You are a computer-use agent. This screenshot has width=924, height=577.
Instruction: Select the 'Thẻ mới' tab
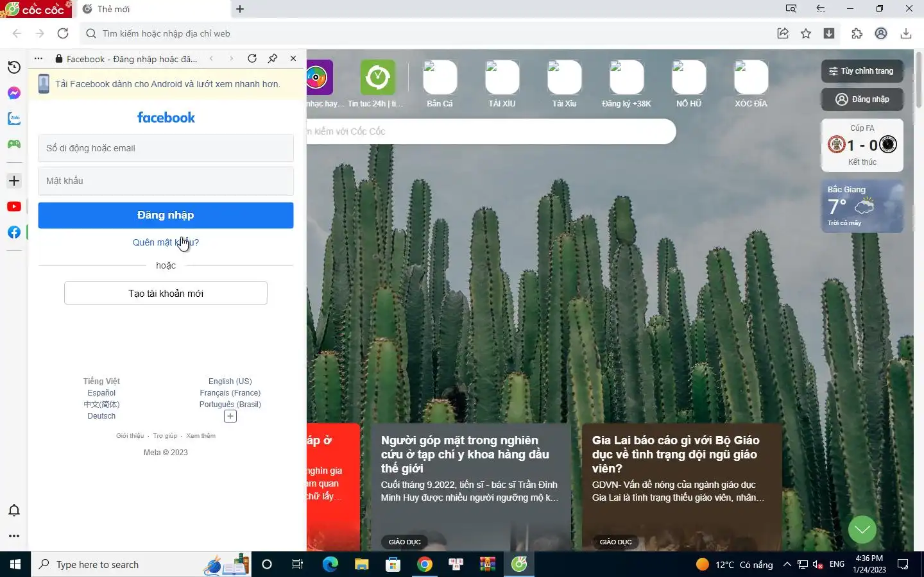(x=154, y=9)
